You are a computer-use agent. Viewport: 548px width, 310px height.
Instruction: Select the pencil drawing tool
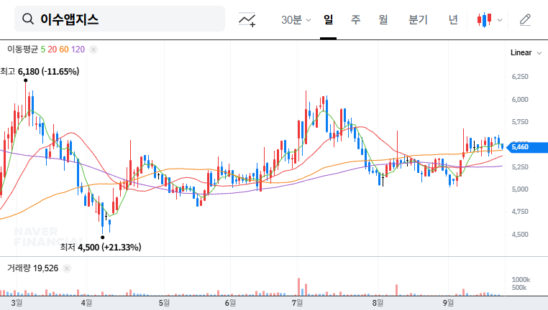point(525,20)
